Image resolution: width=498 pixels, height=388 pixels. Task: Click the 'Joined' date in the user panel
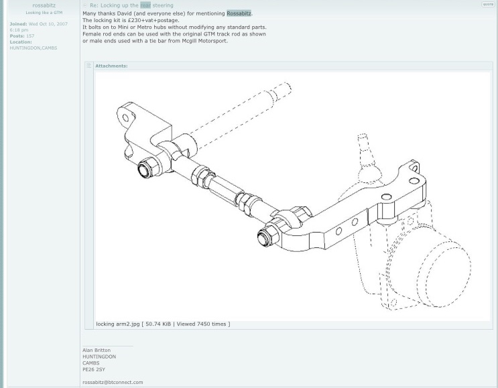pyautogui.click(x=38, y=27)
